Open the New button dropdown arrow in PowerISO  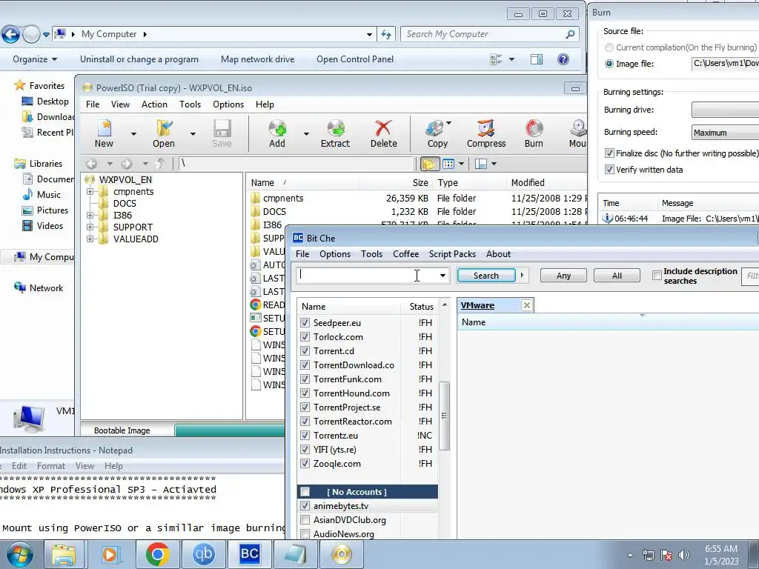(133, 133)
